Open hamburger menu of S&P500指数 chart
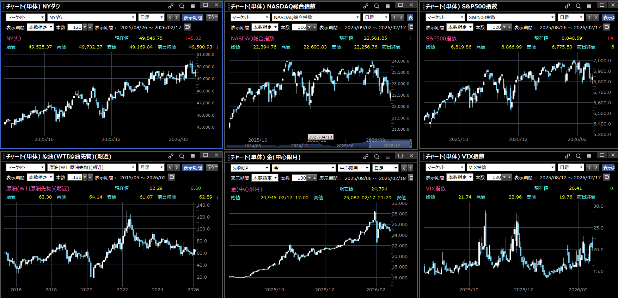Image resolution: width=618 pixels, height=298 pixels. click(x=589, y=6)
